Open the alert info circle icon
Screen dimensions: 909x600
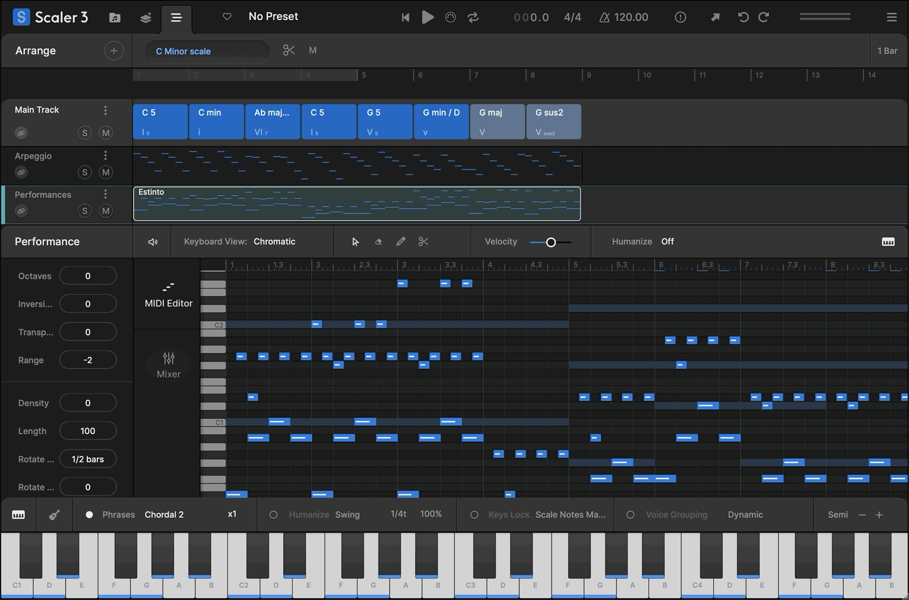click(680, 17)
